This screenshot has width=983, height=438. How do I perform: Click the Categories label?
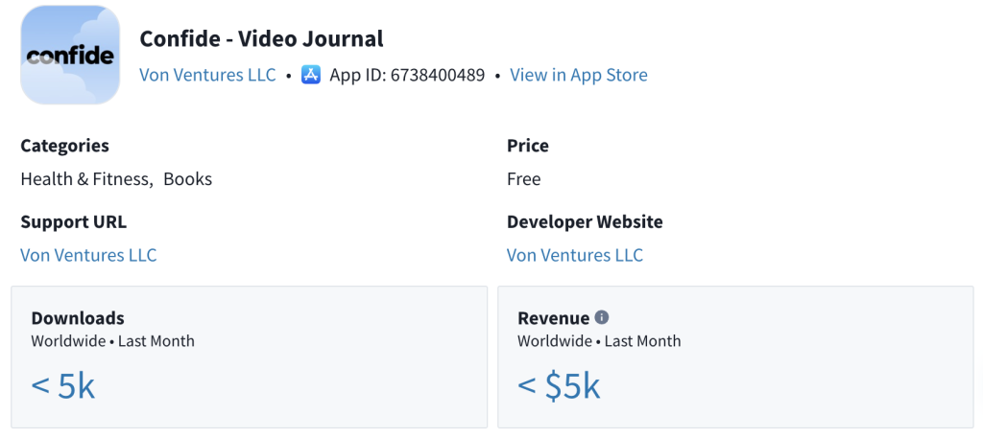64,146
